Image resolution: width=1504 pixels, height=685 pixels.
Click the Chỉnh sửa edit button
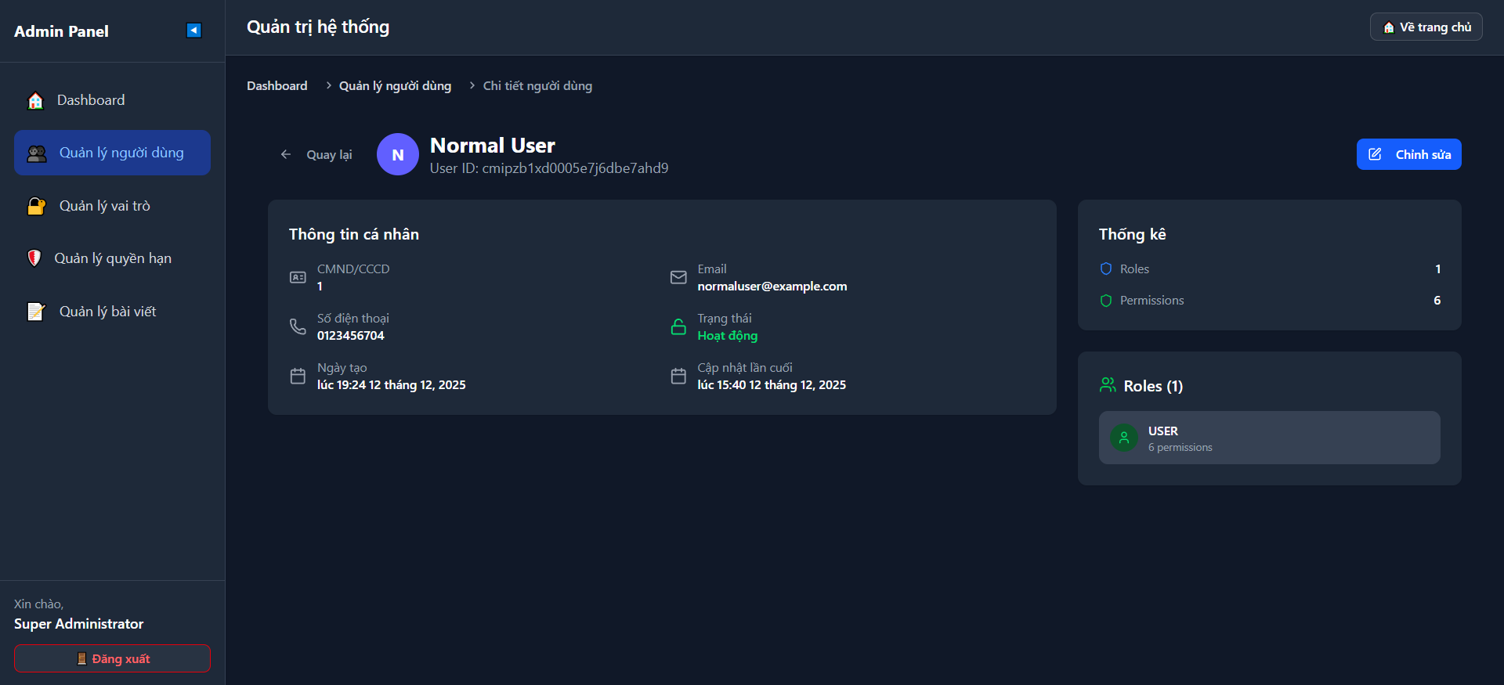[x=1408, y=155]
